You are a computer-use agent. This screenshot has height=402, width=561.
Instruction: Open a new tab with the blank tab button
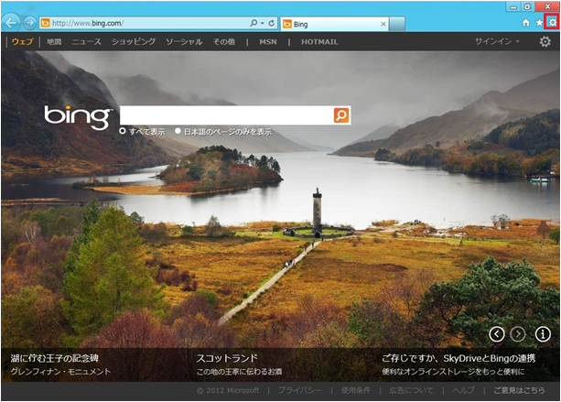coord(397,24)
